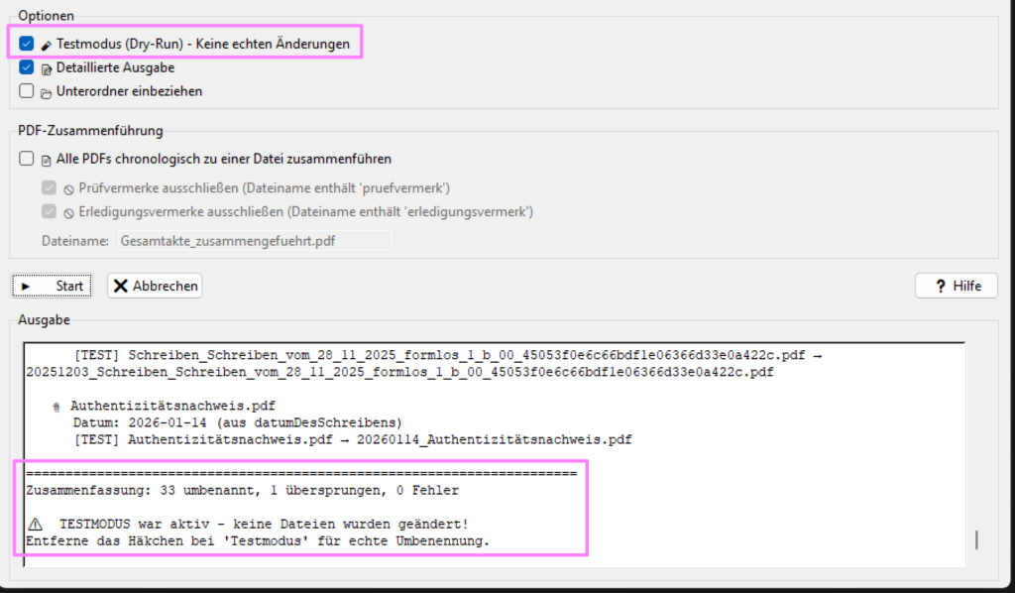
Task: Disable the Testmodus (Dry-Run) checkbox
Action: (27, 44)
